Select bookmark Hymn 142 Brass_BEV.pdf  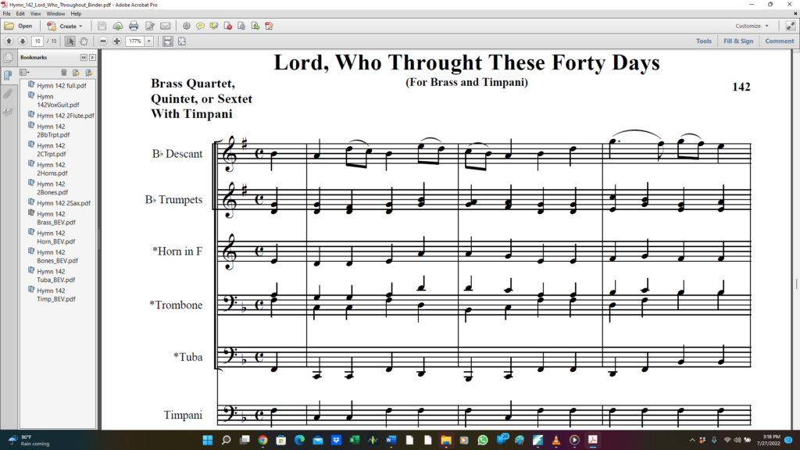pos(56,218)
